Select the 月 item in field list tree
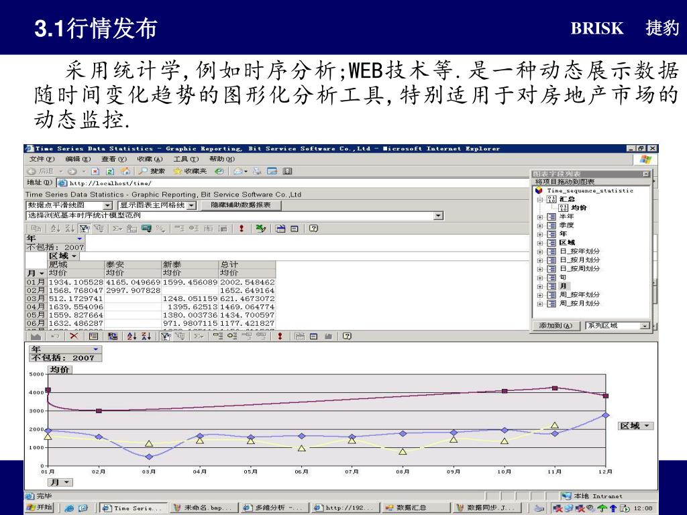Viewport: 687px width, 515px height. click(x=563, y=286)
